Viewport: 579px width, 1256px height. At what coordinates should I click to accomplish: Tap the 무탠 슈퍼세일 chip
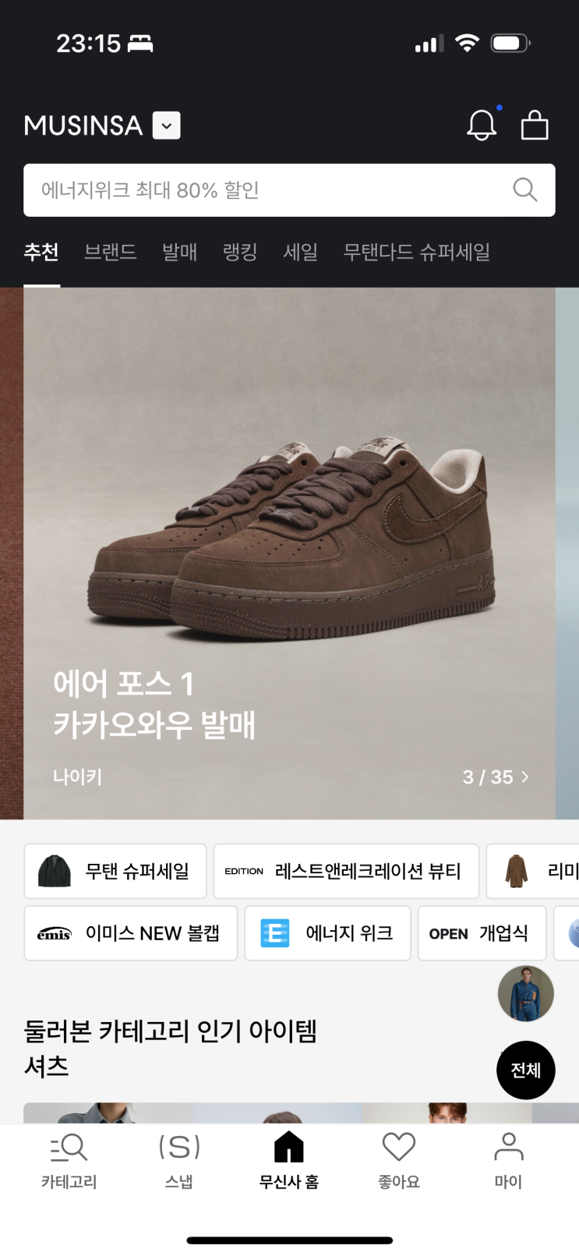(115, 871)
